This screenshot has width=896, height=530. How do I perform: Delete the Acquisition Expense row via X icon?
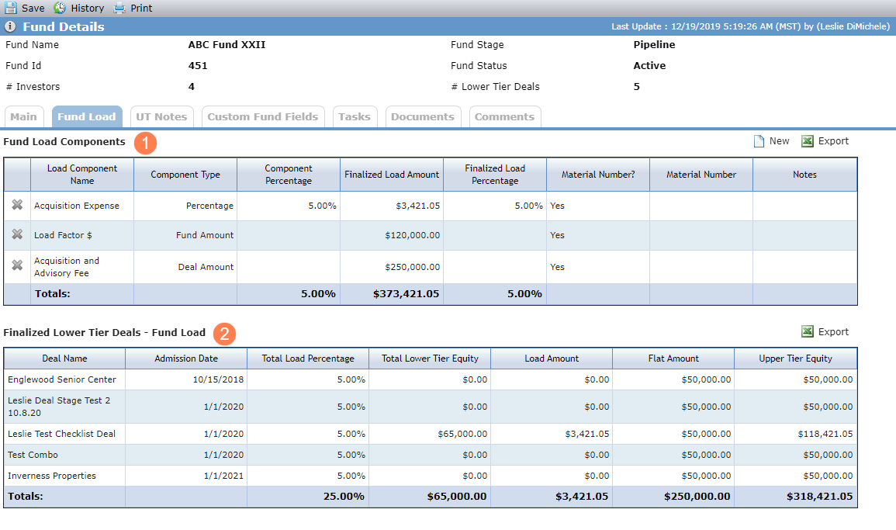click(x=17, y=205)
